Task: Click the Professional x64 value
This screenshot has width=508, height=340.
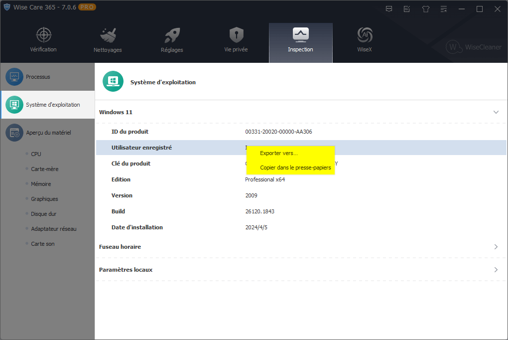Action: click(265, 179)
